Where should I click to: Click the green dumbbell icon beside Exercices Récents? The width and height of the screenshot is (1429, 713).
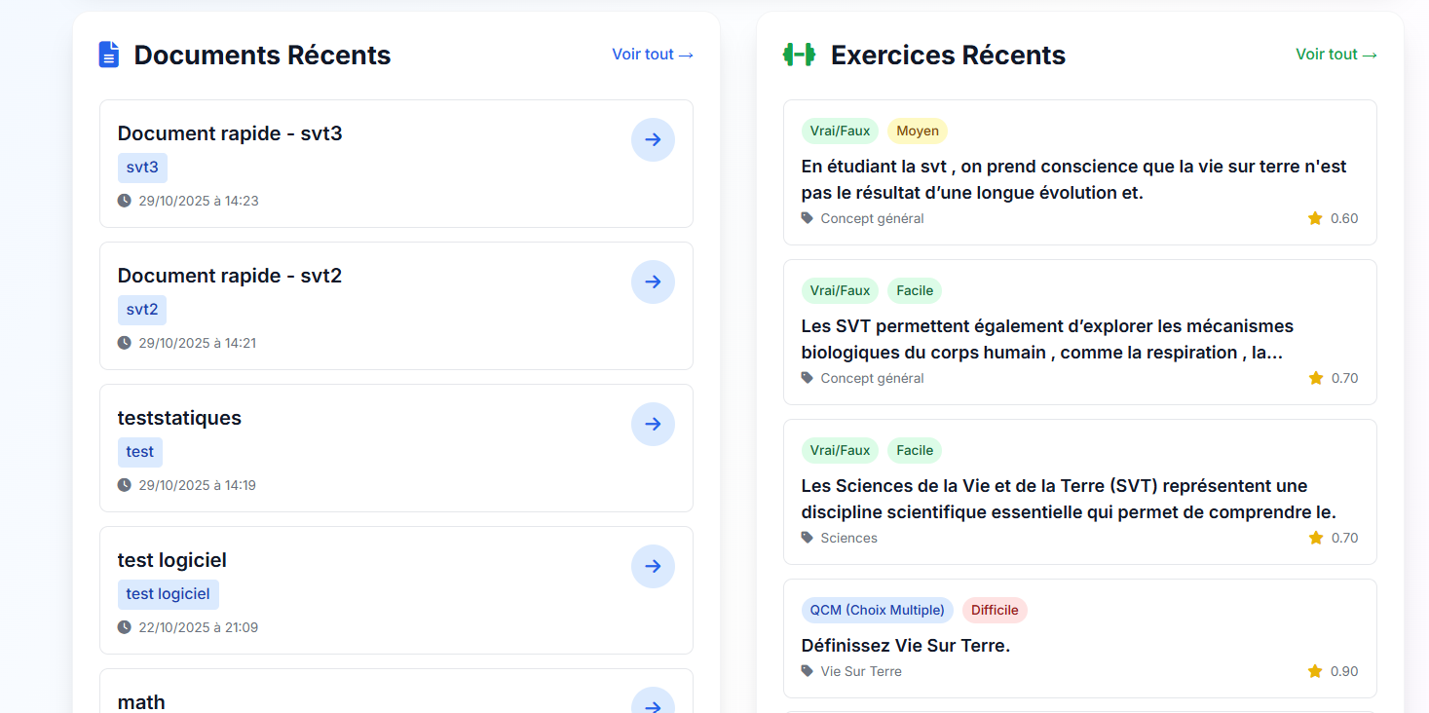pos(799,55)
